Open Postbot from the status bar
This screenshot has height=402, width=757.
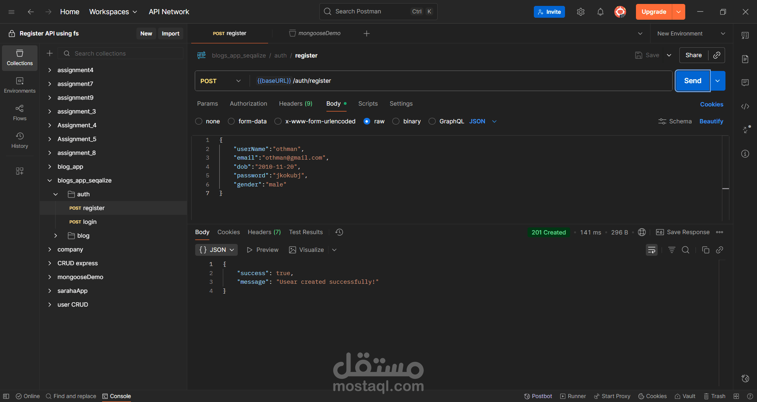(x=538, y=396)
